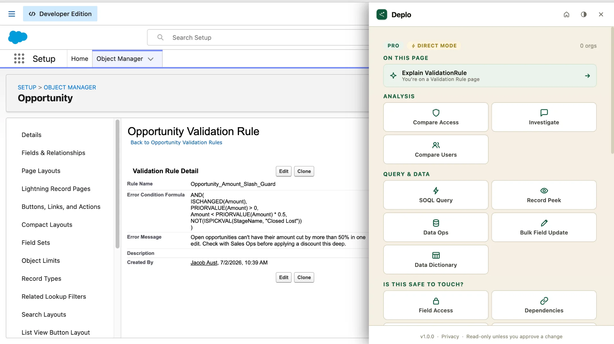The image size is (614, 344).
Task: Close the Deplo side panel
Action: tap(601, 14)
